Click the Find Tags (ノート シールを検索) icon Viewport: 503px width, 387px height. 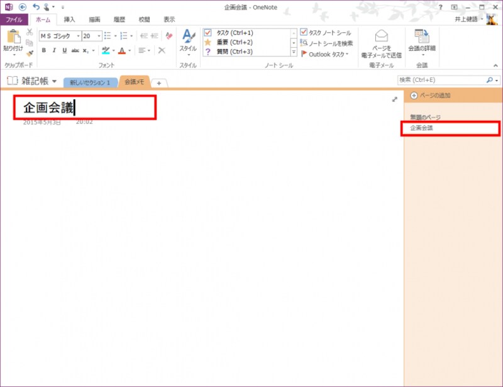(304, 43)
